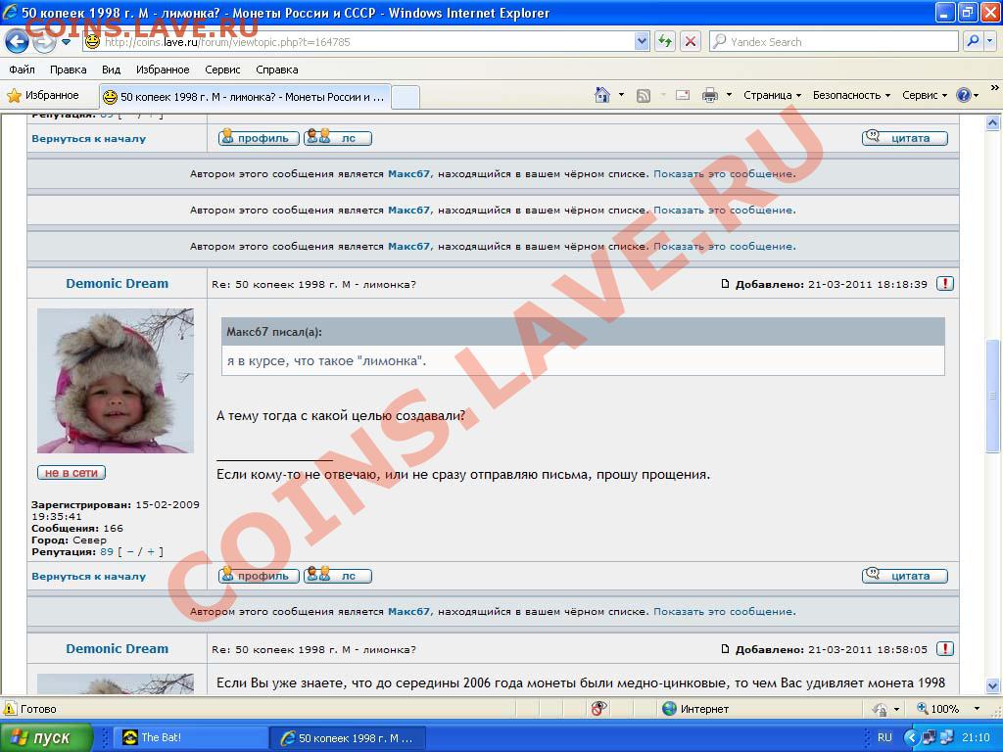
Task: Open the Страница command bar menu
Action: pyautogui.click(x=772, y=95)
